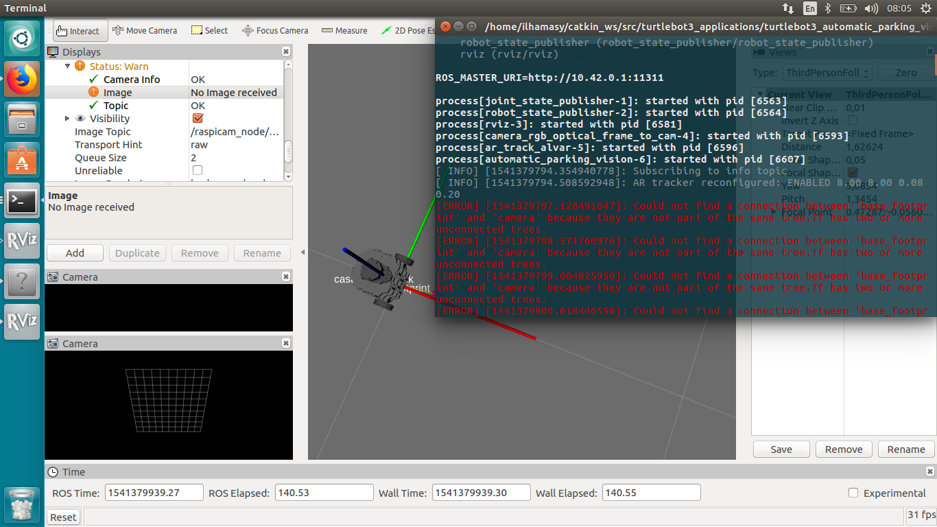Select the Interact tool
Screen dimensions: 937x527
click(80, 30)
